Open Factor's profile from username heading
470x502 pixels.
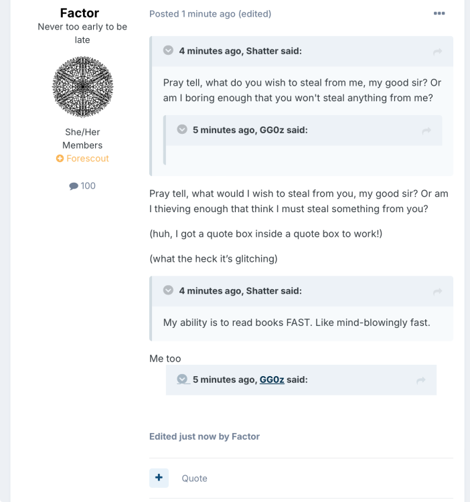pos(80,13)
